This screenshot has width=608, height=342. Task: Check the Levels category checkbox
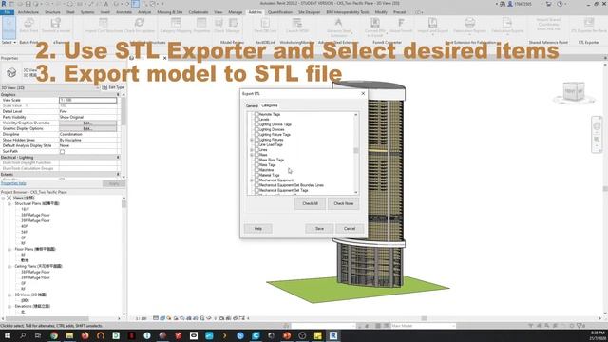pyautogui.click(x=256, y=120)
